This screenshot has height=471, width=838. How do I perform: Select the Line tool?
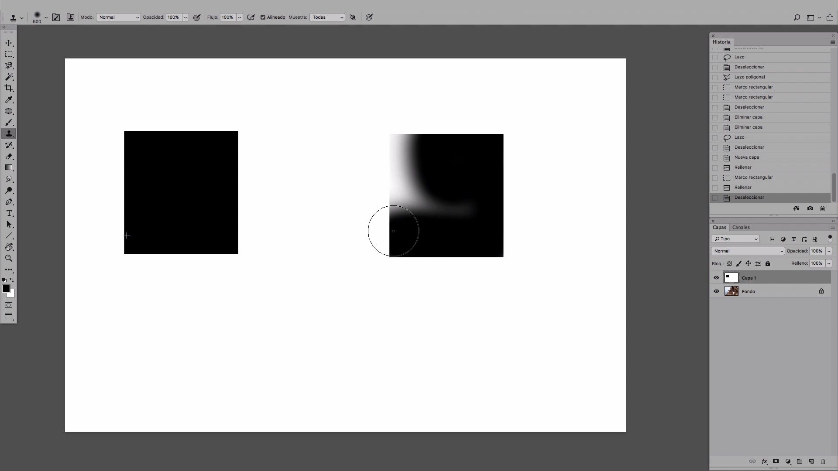[x=9, y=236]
